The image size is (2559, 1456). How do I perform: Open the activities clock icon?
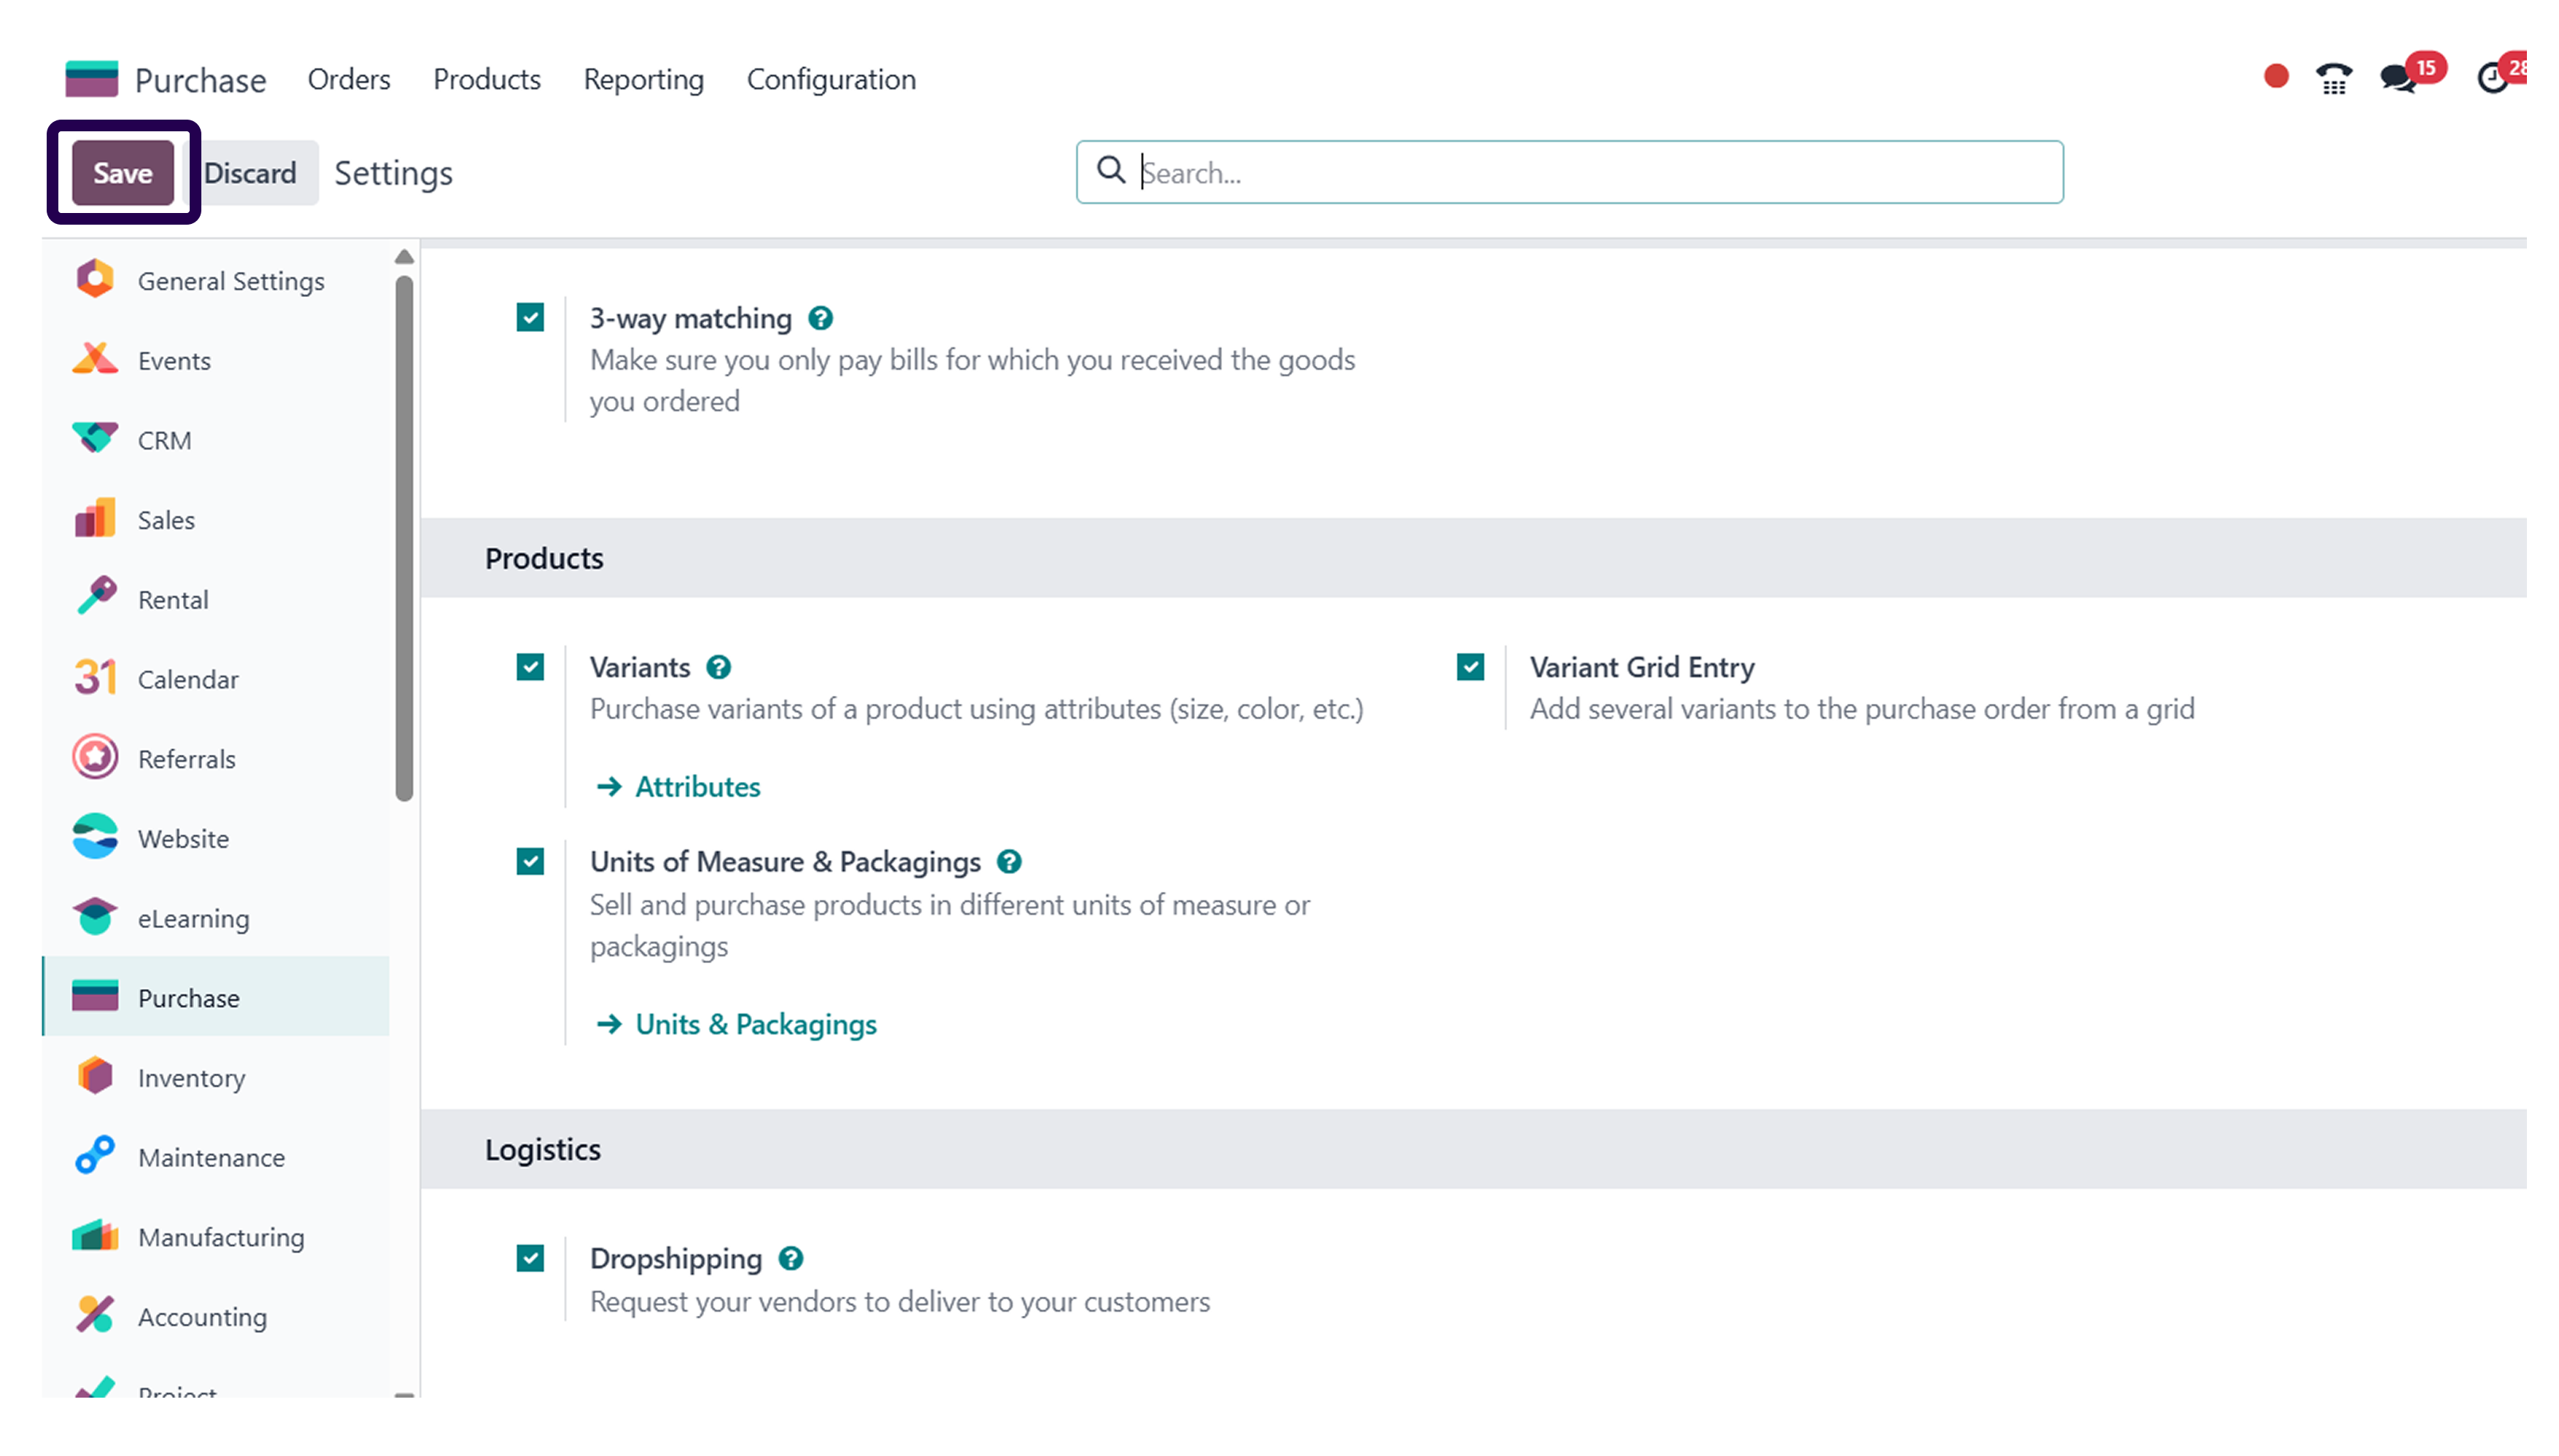coord(2492,78)
